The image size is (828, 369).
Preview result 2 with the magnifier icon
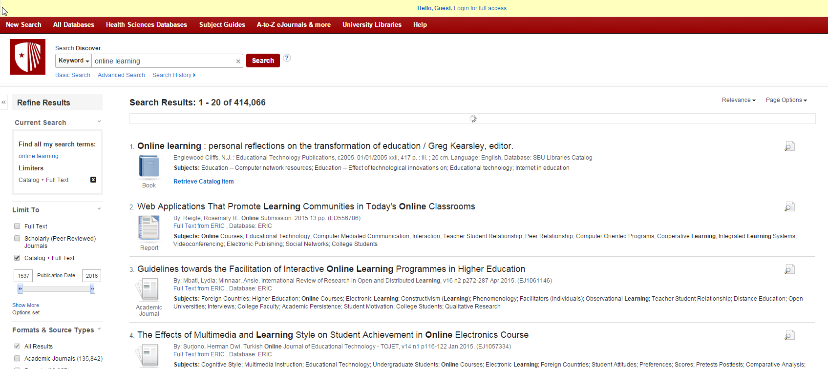click(789, 206)
